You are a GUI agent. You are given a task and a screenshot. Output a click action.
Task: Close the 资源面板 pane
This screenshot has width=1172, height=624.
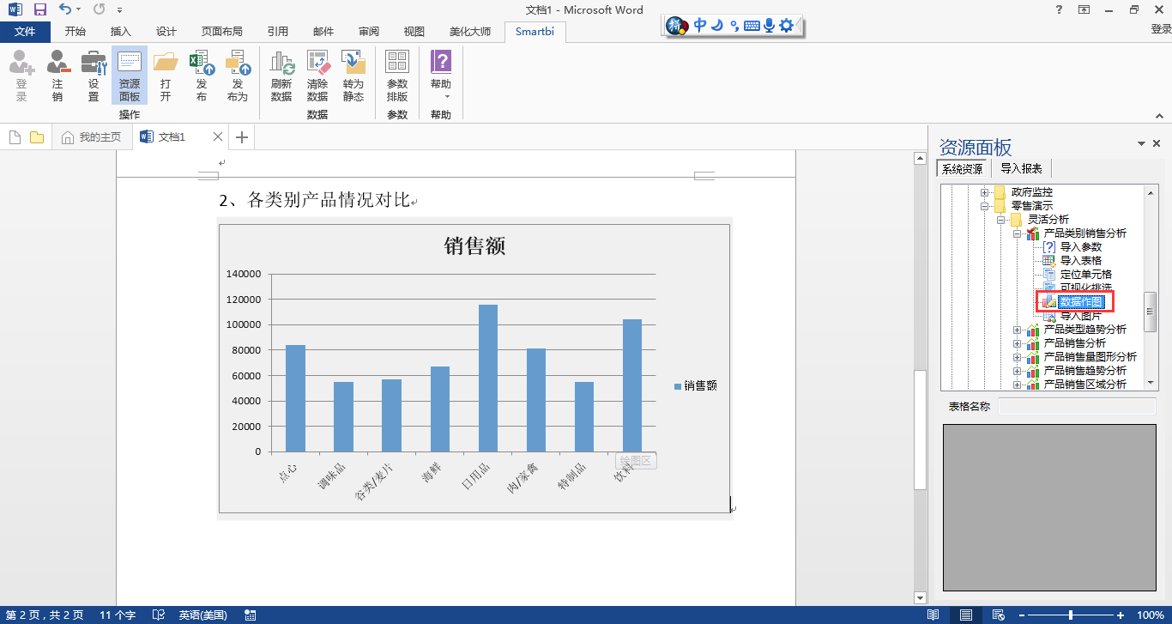[1157, 144]
